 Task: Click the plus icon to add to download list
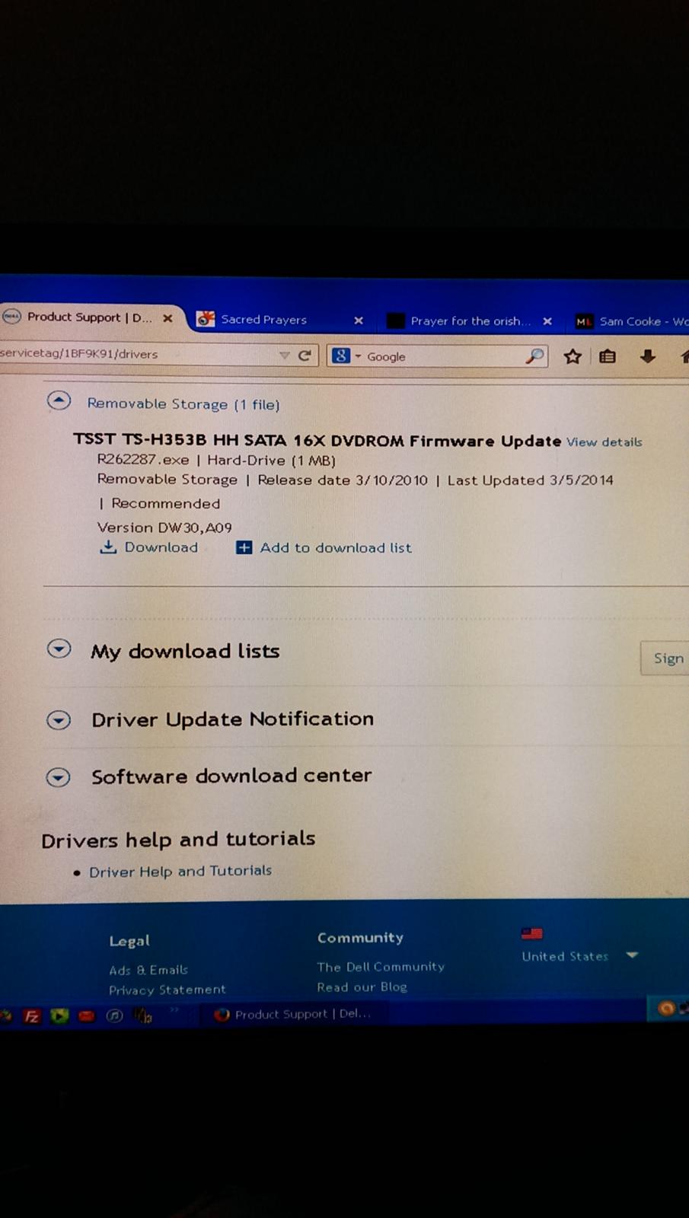click(x=244, y=547)
